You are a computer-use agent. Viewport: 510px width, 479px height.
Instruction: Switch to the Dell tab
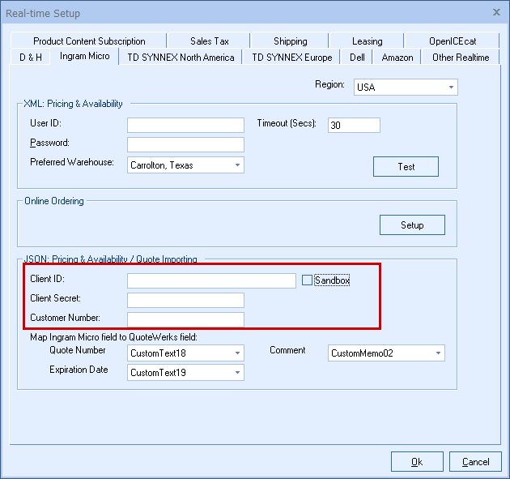pos(357,58)
